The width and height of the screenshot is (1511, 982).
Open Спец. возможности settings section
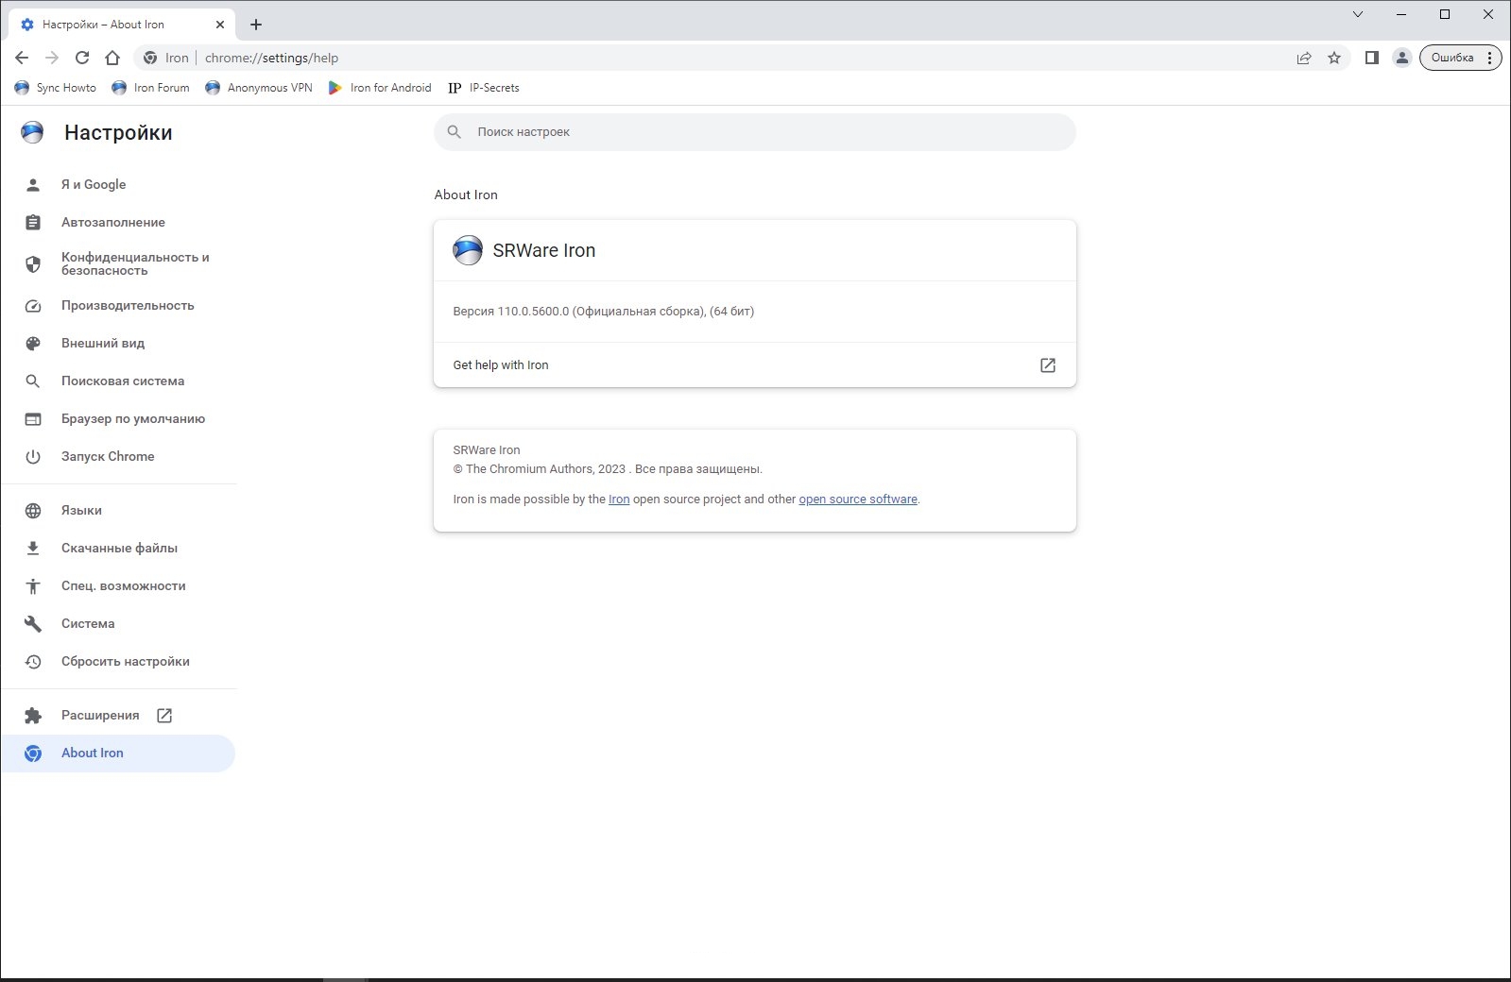pos(118,585)
